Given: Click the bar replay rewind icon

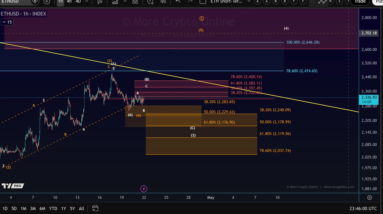Looking at the screenshot, I should click(163, 1).
